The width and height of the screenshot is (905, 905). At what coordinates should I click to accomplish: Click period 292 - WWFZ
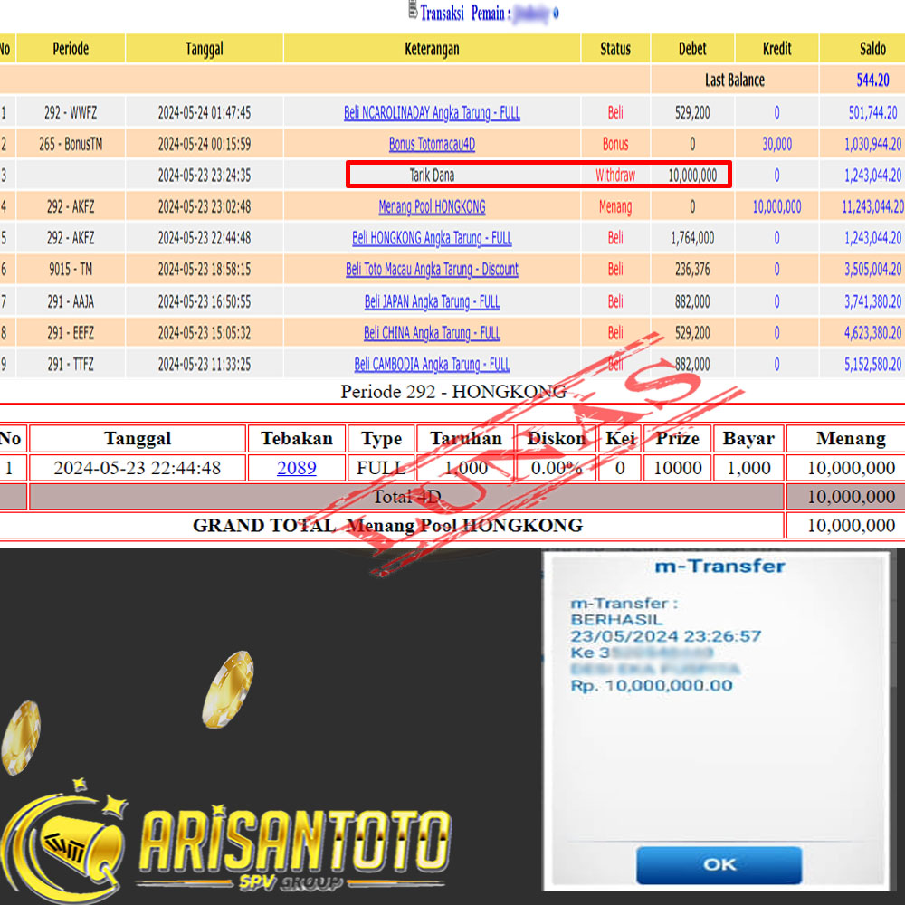point(71,112)
